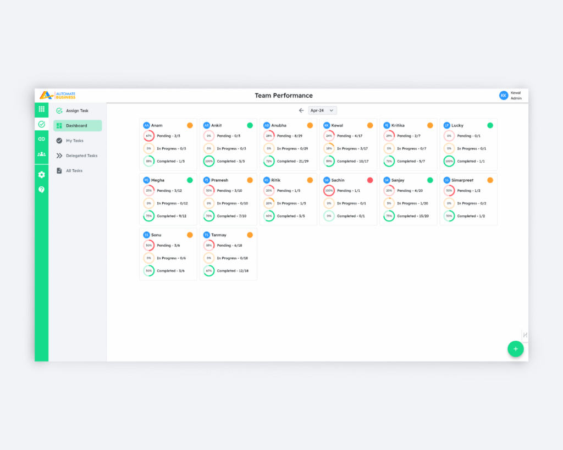563x450 pixels.
Task: Click the Automate Business logo
Action: (x=58, y=96)
